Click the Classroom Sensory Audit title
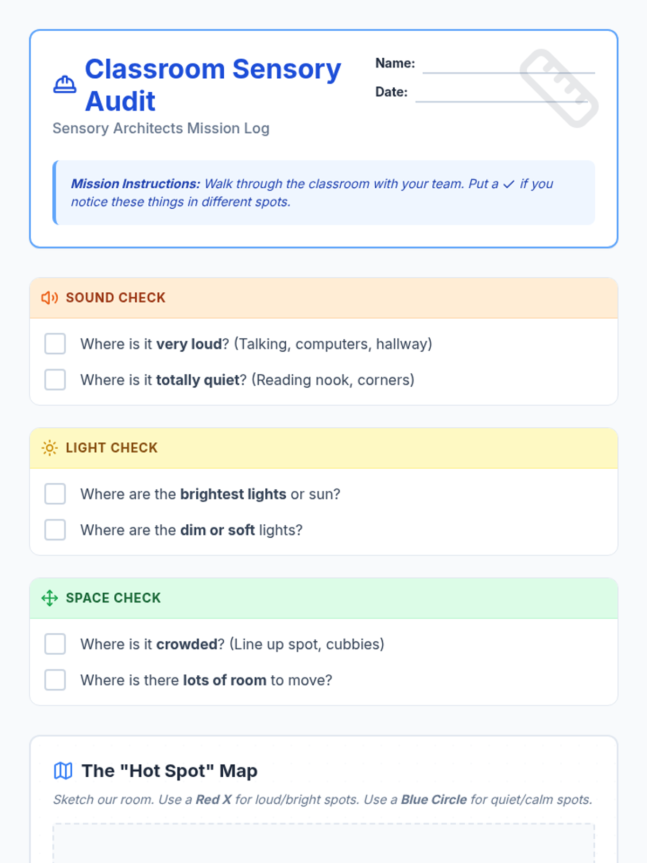The height and width of the screenshot is (863, 647). pos(212,85)
